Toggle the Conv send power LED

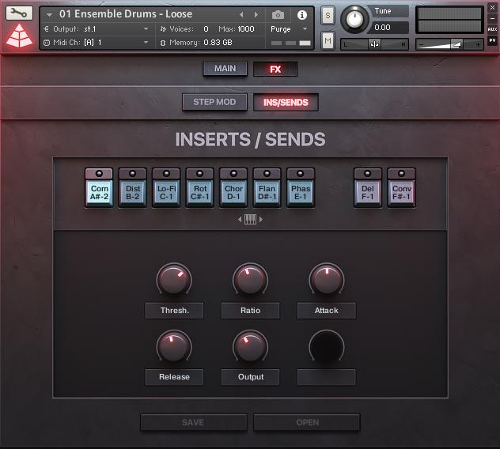pos(401,174)
